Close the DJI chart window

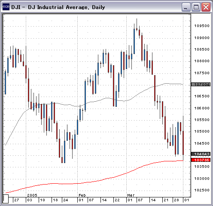pos(206,7)
